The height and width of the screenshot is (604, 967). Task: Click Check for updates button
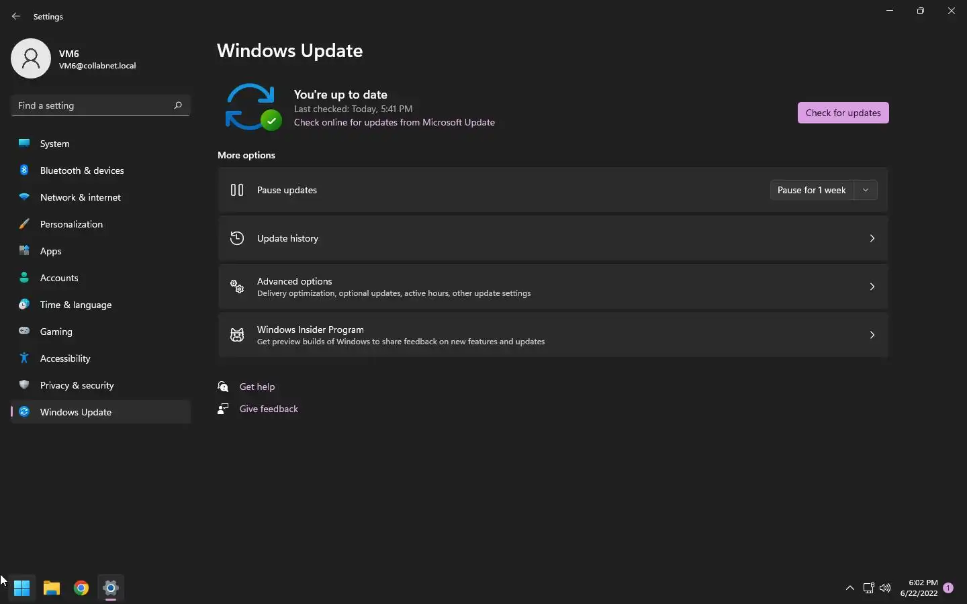click(x=843, y=113)
